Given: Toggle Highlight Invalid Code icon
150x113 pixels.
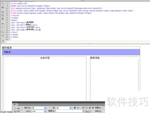Looking at the screenshot, I should pos(3,35).
